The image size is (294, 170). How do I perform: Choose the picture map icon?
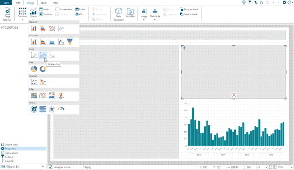point(52,96)
